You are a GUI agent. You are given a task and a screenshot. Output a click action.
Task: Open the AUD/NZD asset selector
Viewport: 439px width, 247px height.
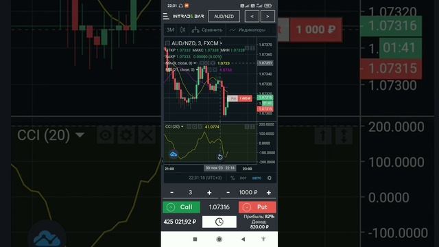[224, 16]
